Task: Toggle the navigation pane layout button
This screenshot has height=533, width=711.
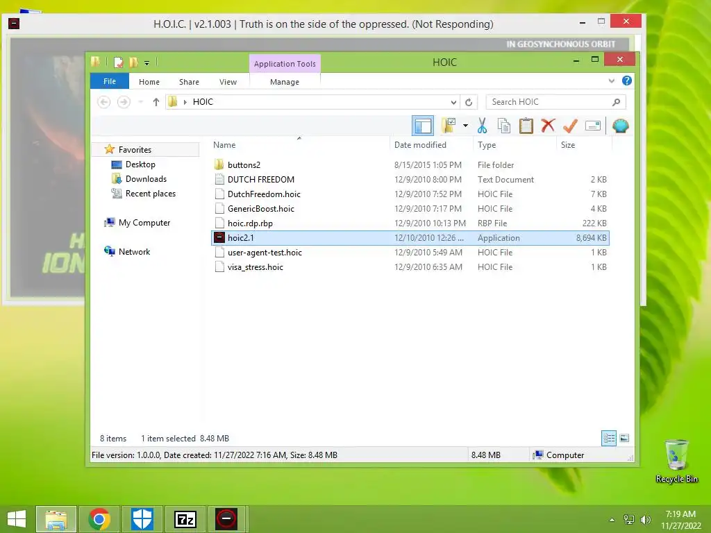Action: coord(423,126)
